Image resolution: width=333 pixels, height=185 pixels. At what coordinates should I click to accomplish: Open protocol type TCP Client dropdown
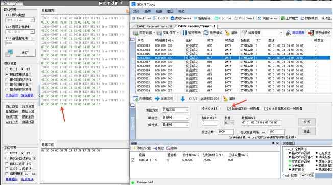point(32,20)
